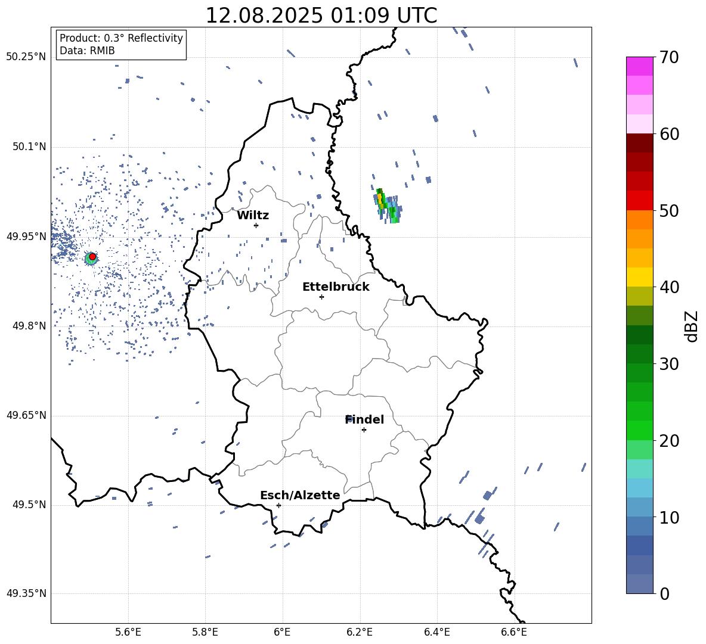The width and height of the screenshot is (706, 644).
Task: Click the 49.5°N latitude label
Action: click(29, 504)
